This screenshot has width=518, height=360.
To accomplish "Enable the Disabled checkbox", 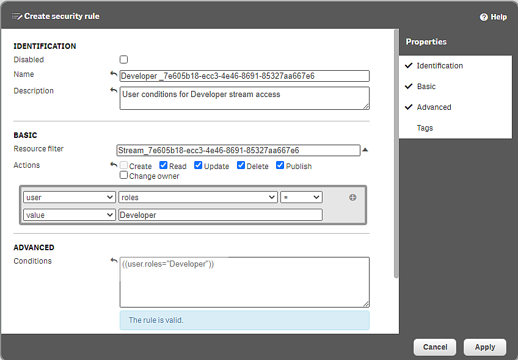I will click(x=123, y=59).
